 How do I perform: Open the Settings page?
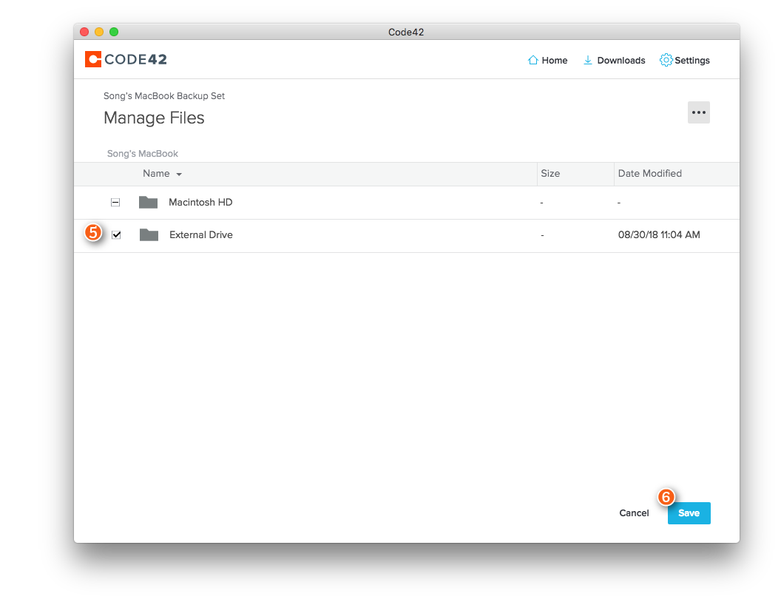(x=685, y=60)
